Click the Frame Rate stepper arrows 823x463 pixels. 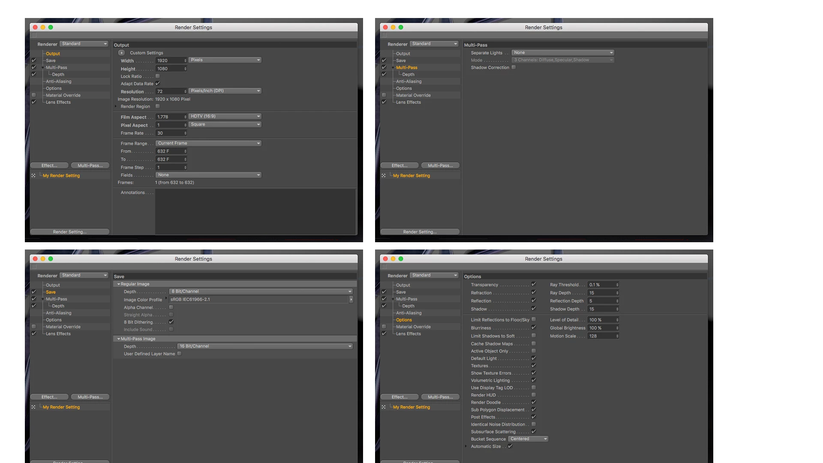pyautogui.click(x=185, y=133)
